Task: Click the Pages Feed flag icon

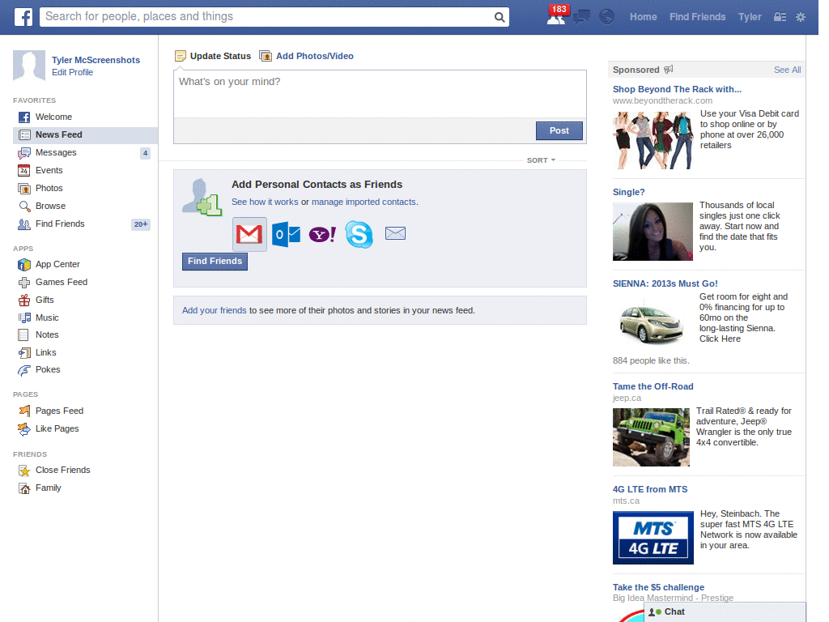Action: click(24, 411)
